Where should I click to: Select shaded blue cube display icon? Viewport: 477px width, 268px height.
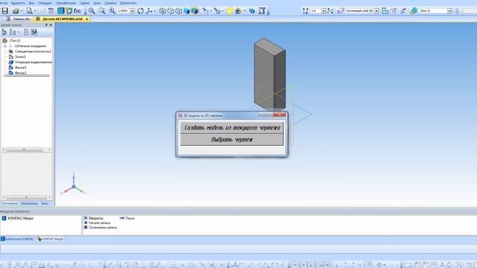186,11
